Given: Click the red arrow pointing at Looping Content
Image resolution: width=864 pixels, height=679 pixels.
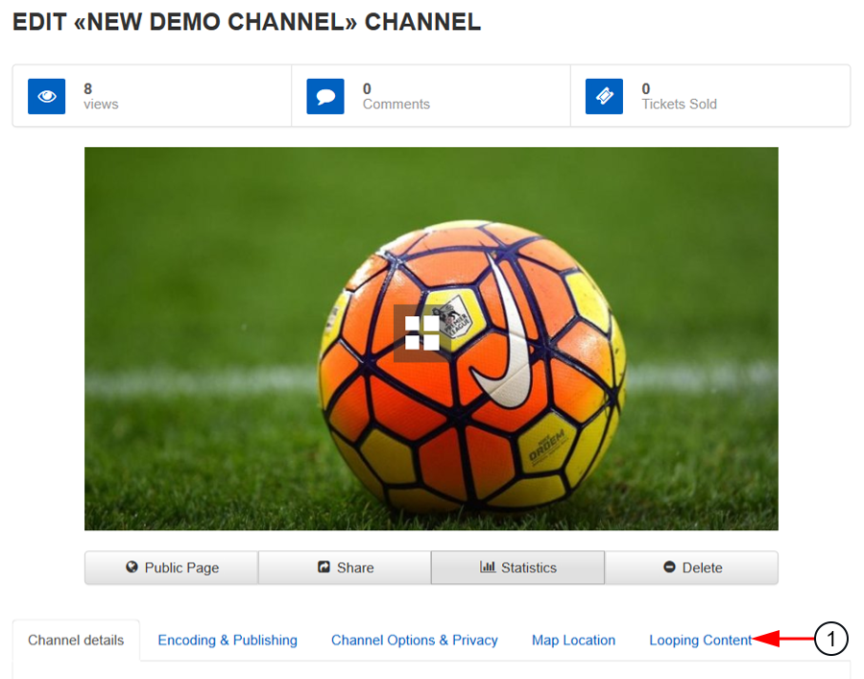Looking at the screenshot, I should (x=782, y=639).
